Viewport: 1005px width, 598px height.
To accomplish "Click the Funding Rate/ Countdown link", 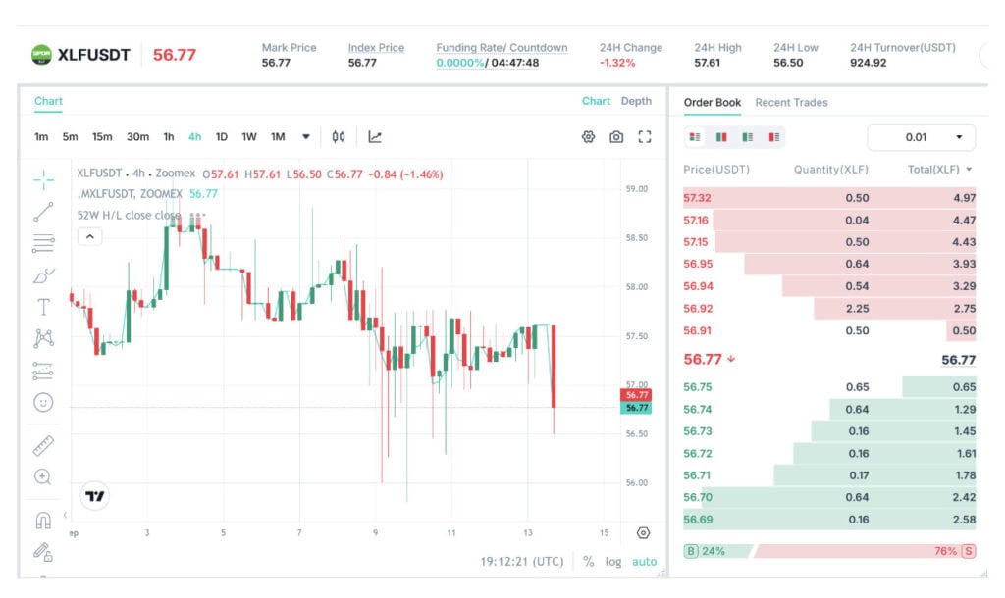I will coord(502,48).
